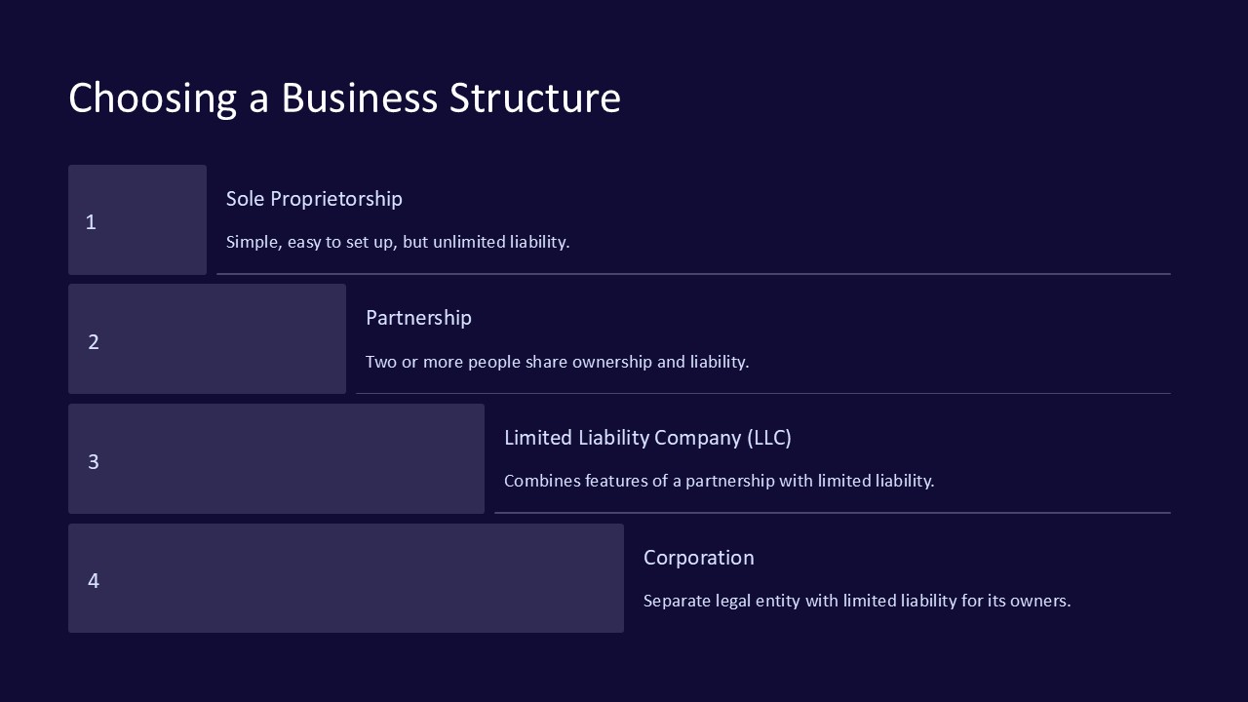1248x702 pixels.
Task: Click the digit 1 in first box
Action: point(91,222)
